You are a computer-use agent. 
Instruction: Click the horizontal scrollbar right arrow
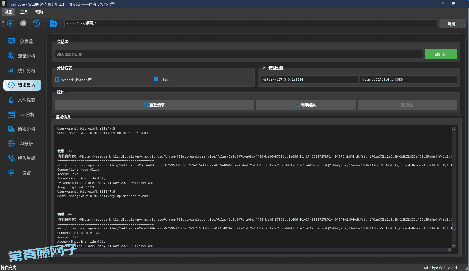tap(450, 250)
